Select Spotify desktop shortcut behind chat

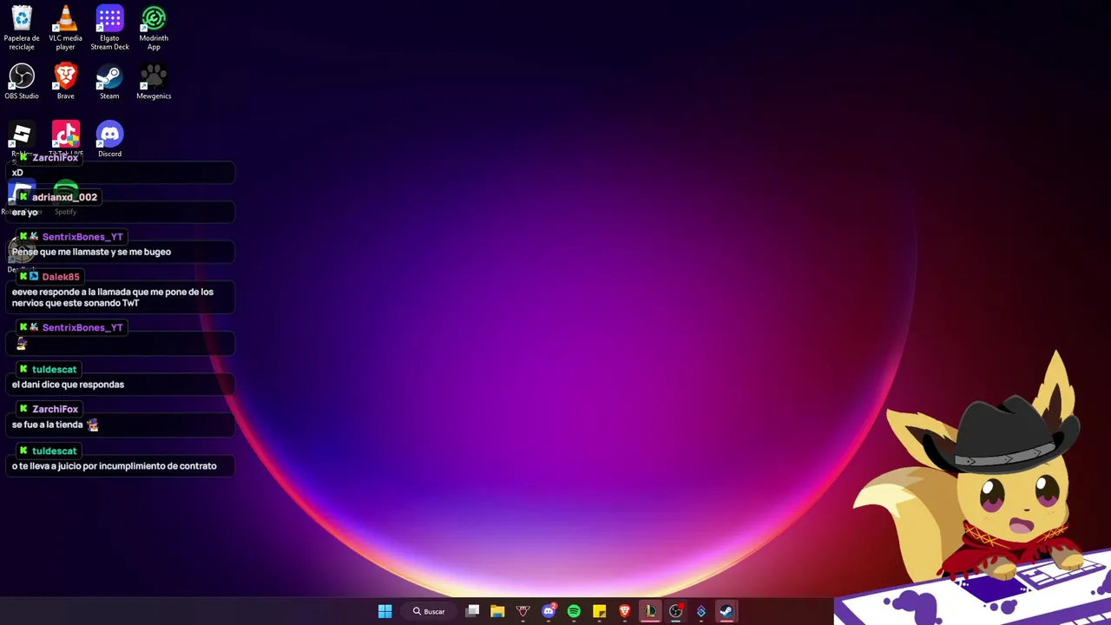(x=66, y=198)
